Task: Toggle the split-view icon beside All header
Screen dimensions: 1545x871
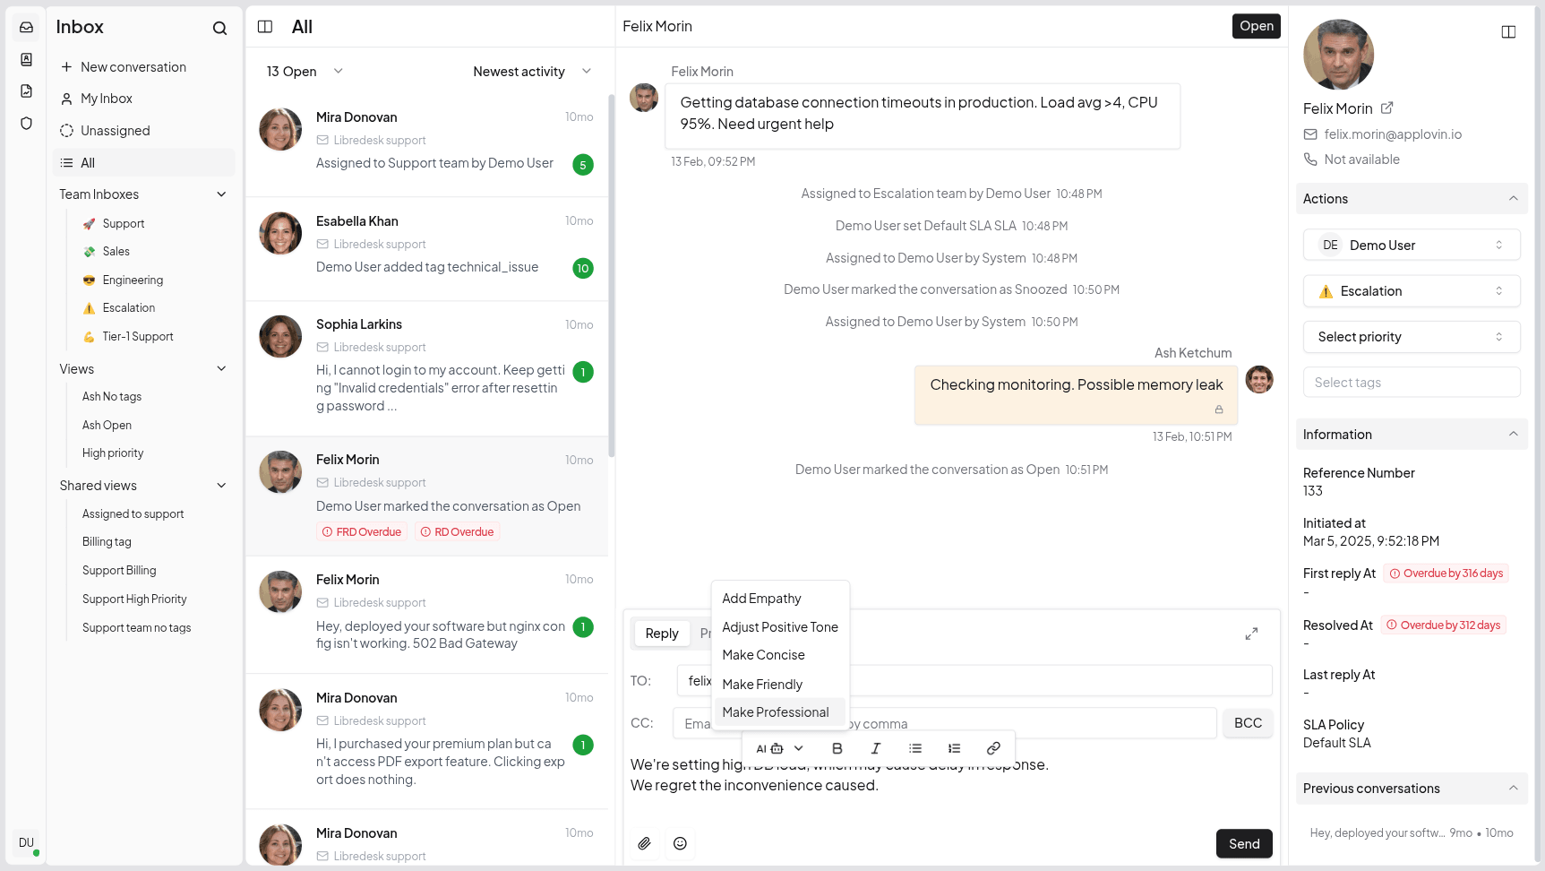Action: click(265, 26)
